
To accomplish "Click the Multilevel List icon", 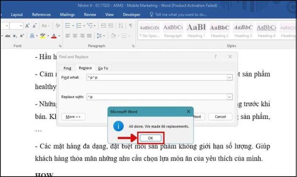I will tap(90, 25).
